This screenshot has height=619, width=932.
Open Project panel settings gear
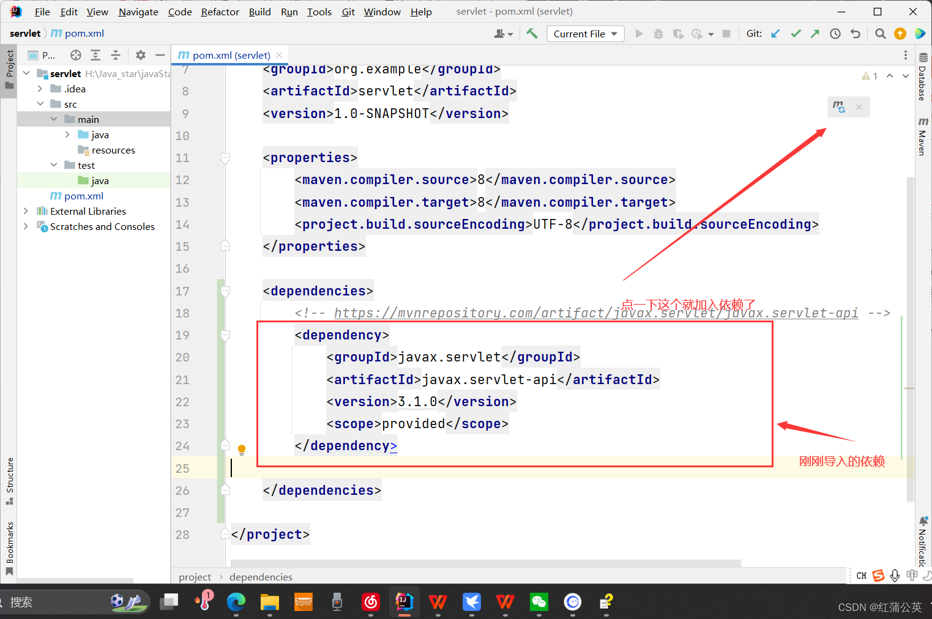[x=141, y=55]
